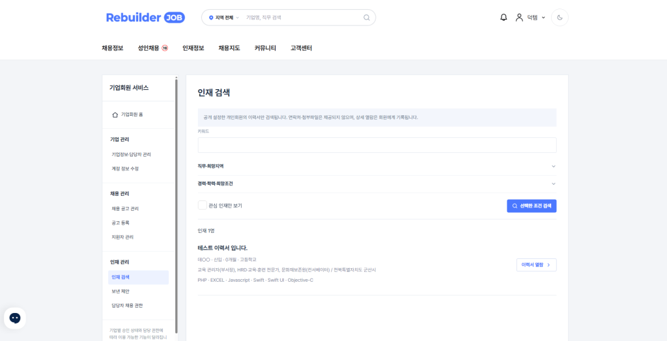Click the sidebar vertical scrollbar
Screen dimensions: 667x341
click(177, 205)
